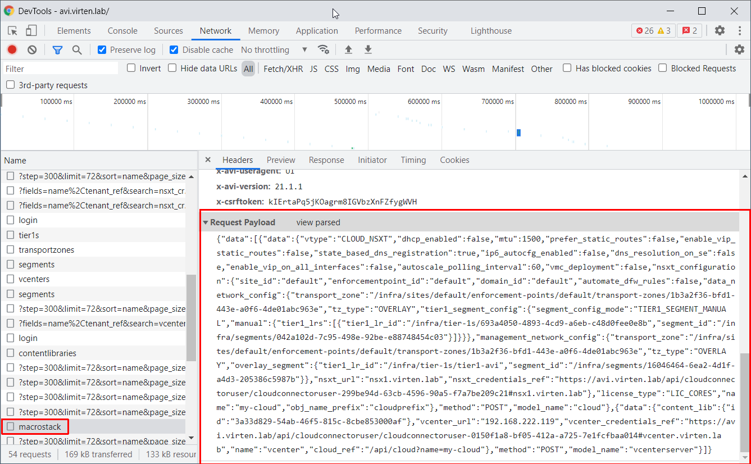The height and width of the screenshot is (464, 751).
Task: Open the Performance panel
Action: point(378,31)
